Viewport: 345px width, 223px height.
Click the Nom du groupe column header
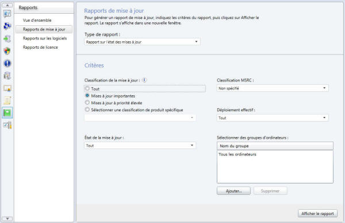click(x=275, y=146)
